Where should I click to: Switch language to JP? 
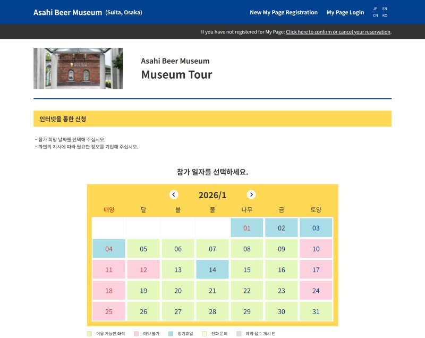point(375,9)
